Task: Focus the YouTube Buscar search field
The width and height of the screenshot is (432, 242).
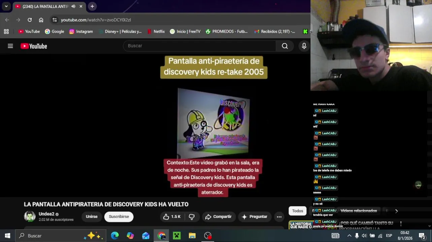Action: click(199, 46)
